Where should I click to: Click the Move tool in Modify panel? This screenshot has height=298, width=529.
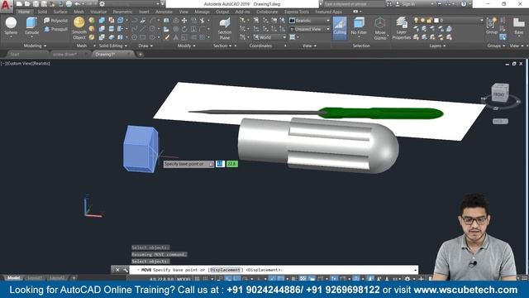pos(184,21)
